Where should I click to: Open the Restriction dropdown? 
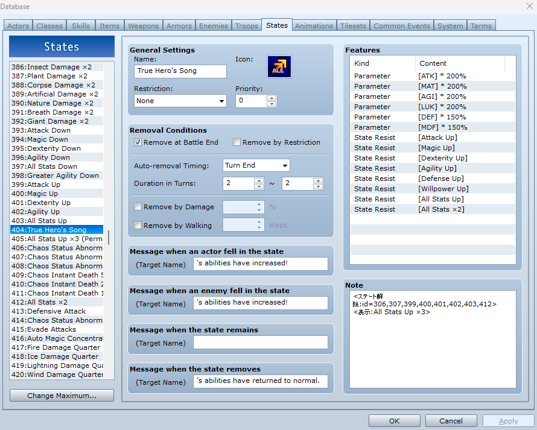[x=180, y=101]
